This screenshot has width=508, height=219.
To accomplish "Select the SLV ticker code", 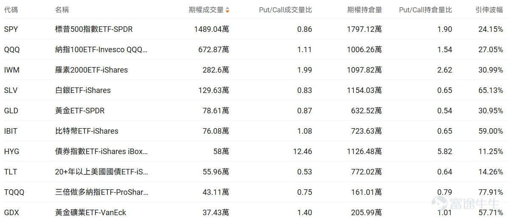I will coord(11,90).
